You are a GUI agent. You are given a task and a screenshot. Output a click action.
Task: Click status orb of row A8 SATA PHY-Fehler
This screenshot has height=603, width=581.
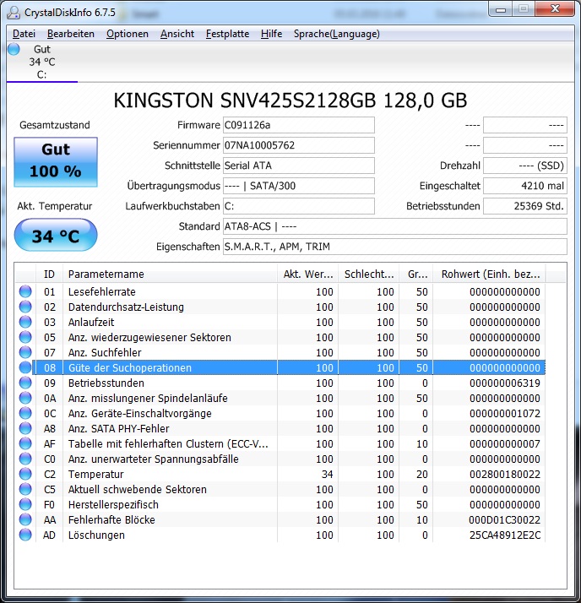coord(25,428)
